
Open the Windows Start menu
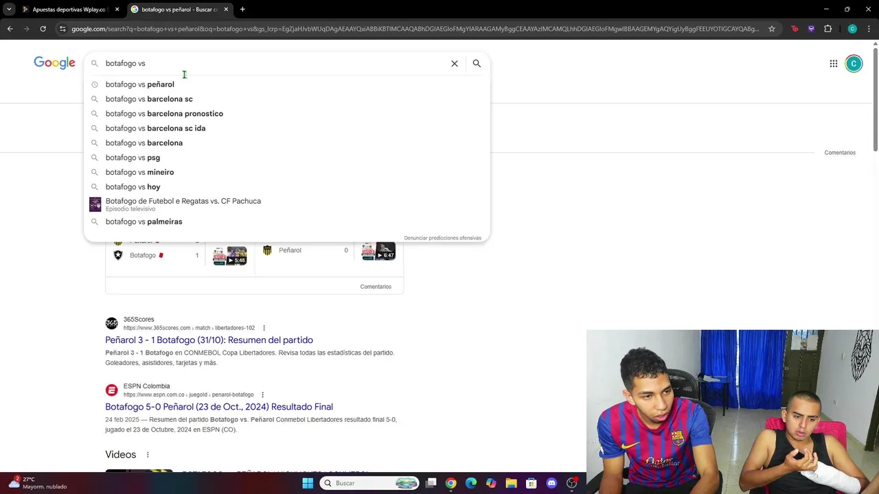308,483
